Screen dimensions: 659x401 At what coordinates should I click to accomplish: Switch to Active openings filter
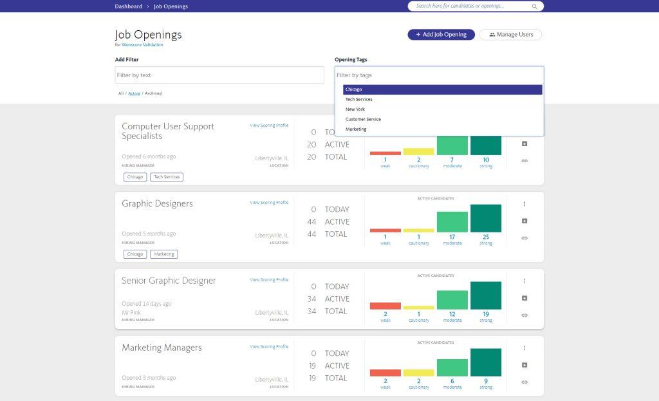tap(134, 93)
